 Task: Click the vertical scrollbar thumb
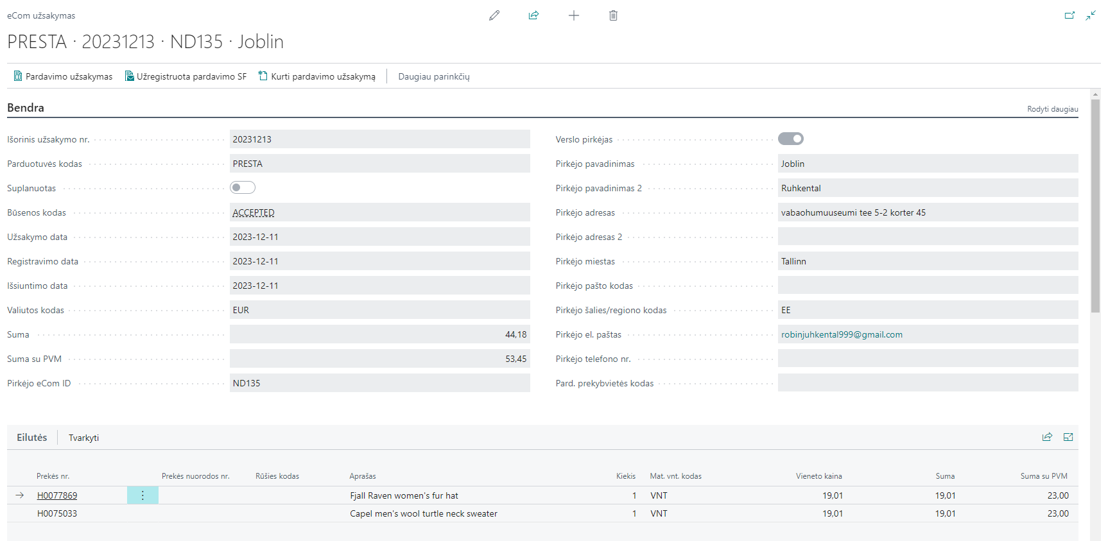[x=1095, y=205]
